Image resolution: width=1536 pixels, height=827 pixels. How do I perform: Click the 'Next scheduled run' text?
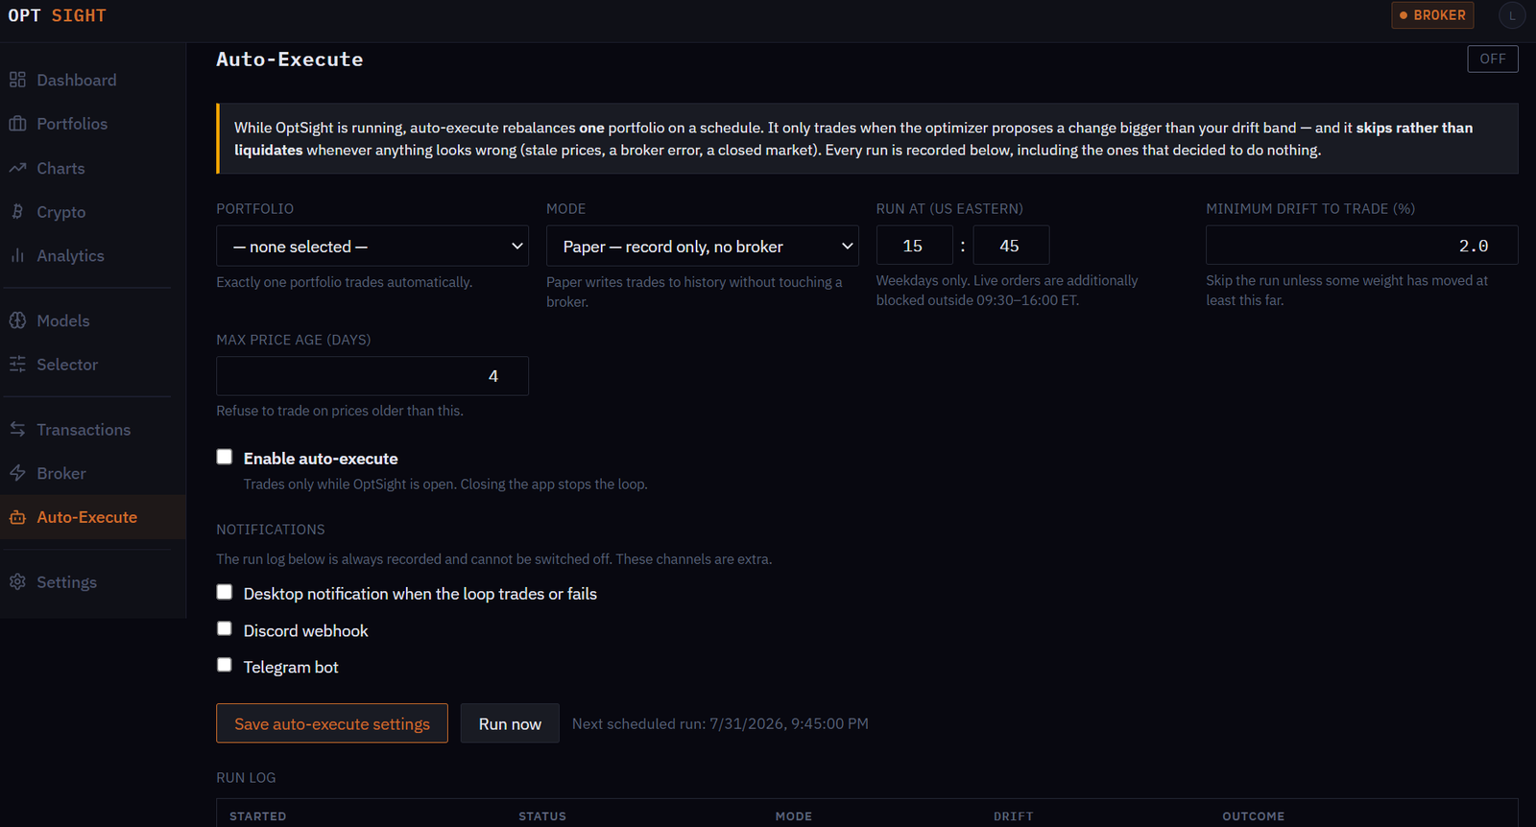720,723
